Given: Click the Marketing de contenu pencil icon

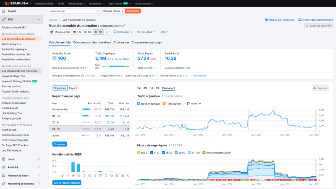Looking at the screenshot, I should coord(4,184).
